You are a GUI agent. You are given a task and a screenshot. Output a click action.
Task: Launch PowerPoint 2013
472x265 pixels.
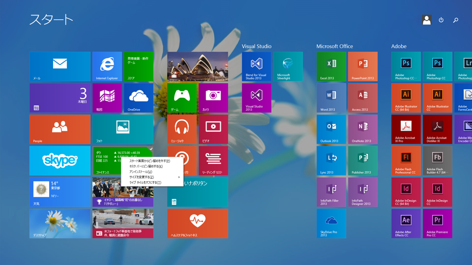click(x=363, y=66)
